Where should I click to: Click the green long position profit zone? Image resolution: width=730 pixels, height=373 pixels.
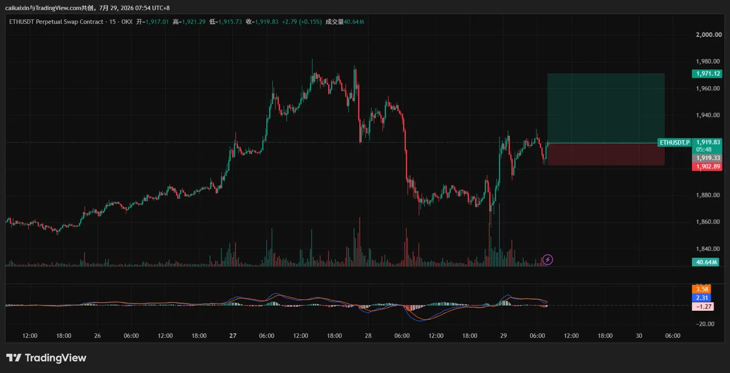pyautogui.click(x=606, y=108)
